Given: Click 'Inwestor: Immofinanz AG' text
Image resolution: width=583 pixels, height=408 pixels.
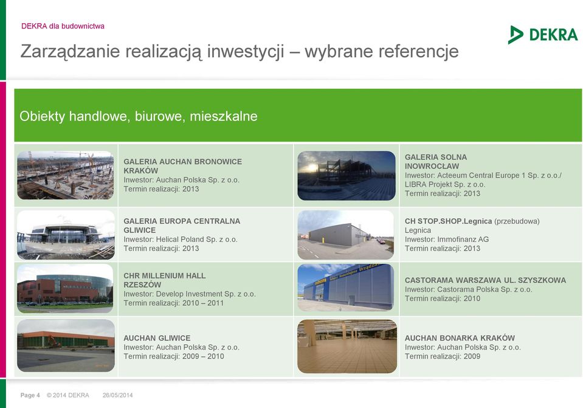Looking at the screenshot, I should pos(447,240).
